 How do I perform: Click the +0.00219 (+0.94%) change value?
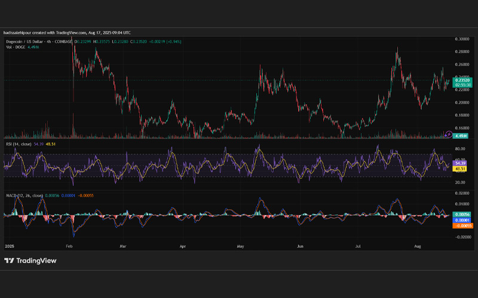click(165, 42)
